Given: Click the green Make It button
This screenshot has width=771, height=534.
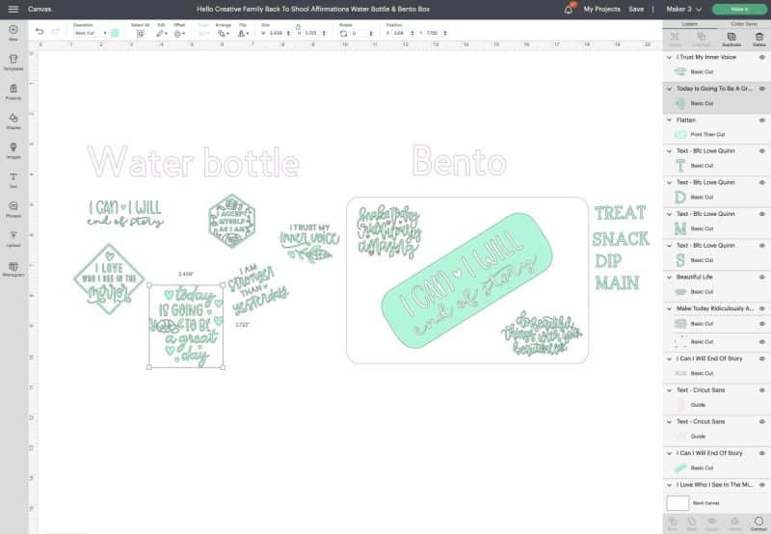Looking at the screenshot, I should [739, 9].
